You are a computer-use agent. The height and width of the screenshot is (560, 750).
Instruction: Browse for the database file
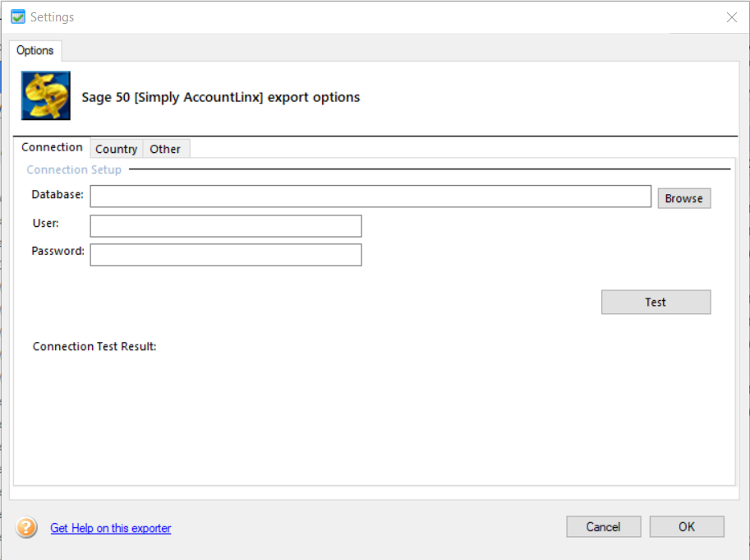click(x=684, y=198)
